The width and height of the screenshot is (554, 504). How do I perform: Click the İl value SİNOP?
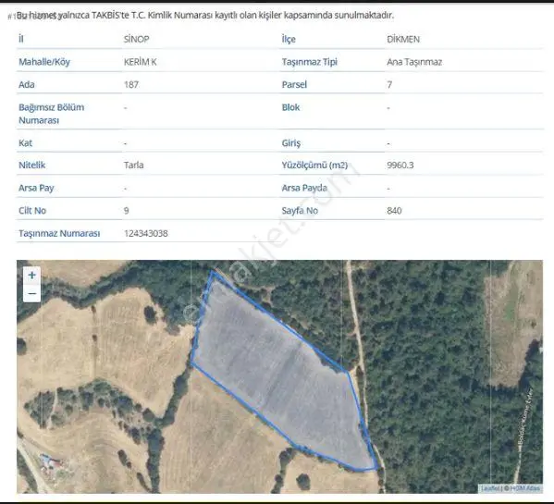click(x=136, y=39)
